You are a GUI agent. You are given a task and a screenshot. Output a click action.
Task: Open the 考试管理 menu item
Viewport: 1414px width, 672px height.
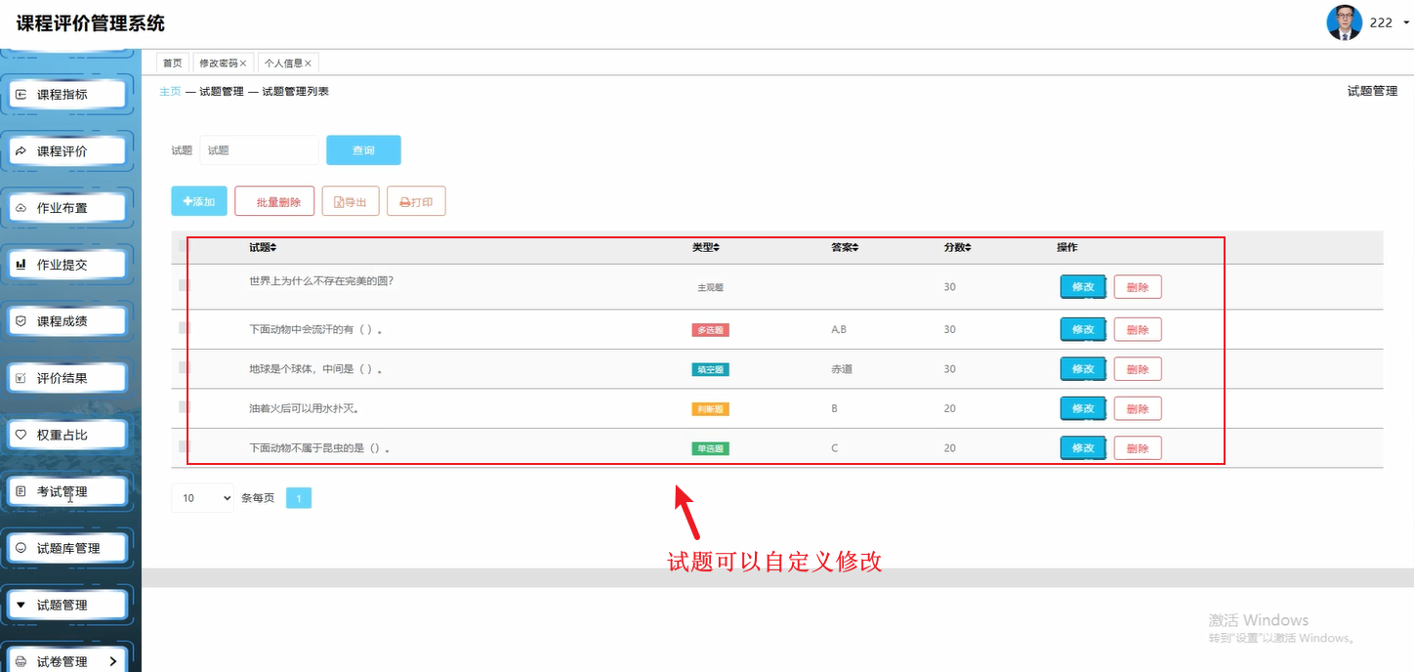67,491
